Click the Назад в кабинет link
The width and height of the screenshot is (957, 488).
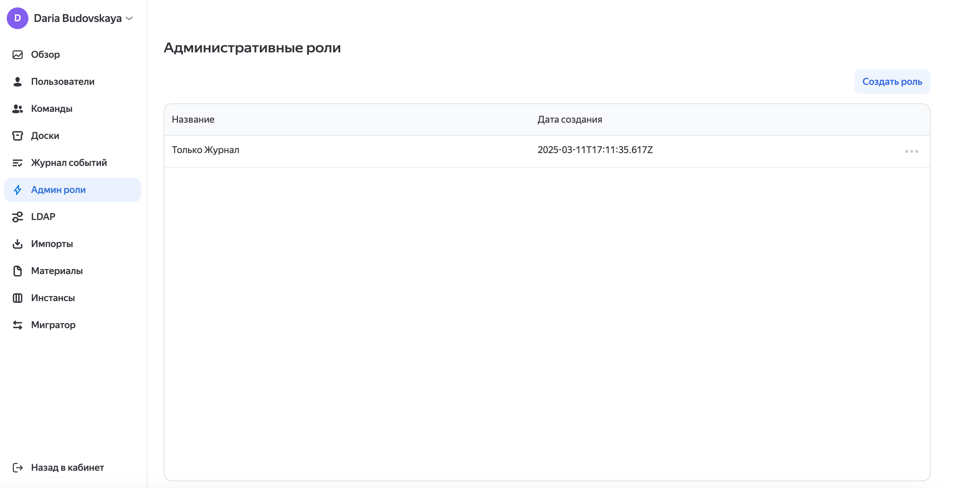coord(67,468)
